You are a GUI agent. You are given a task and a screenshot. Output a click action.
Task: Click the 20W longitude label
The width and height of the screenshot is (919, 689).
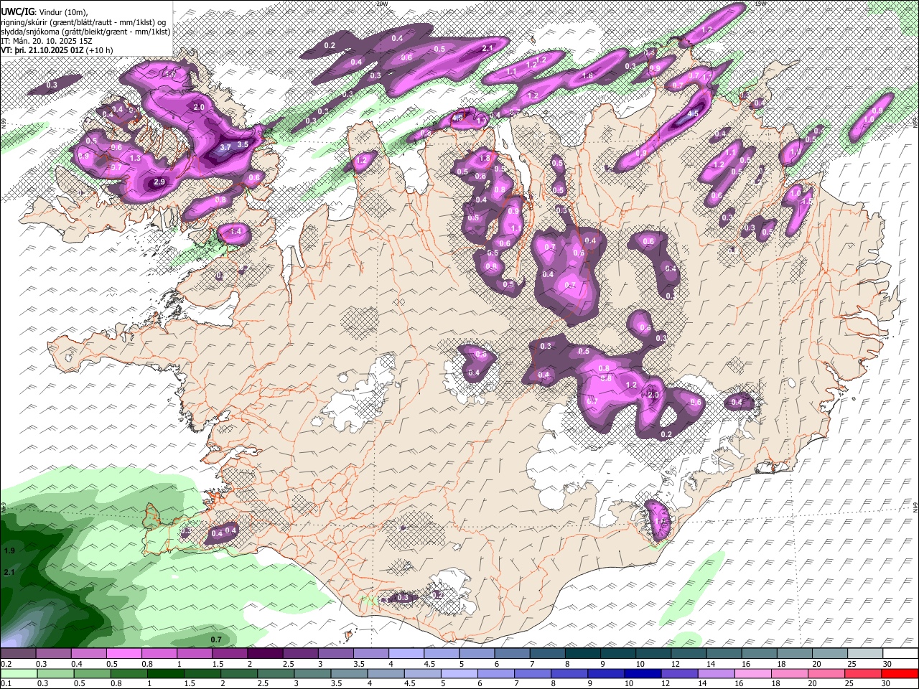381,4
